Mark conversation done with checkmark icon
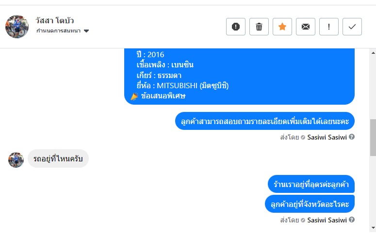 pos(352,27)
